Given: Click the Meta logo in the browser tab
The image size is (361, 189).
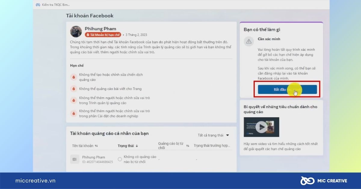Looking at the screenshot, I should click(38, 5).
